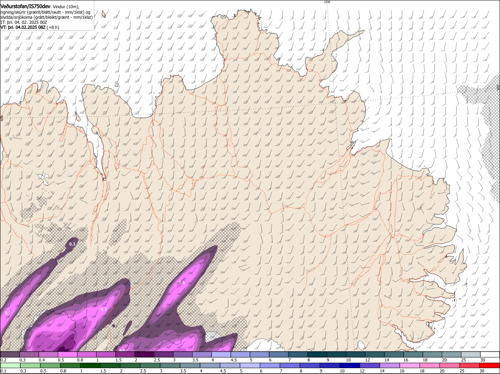Click the 'Veðurstofan/IS750dev' title text
Viewport: 500px width, 374px height.
(x=25, y=7)
